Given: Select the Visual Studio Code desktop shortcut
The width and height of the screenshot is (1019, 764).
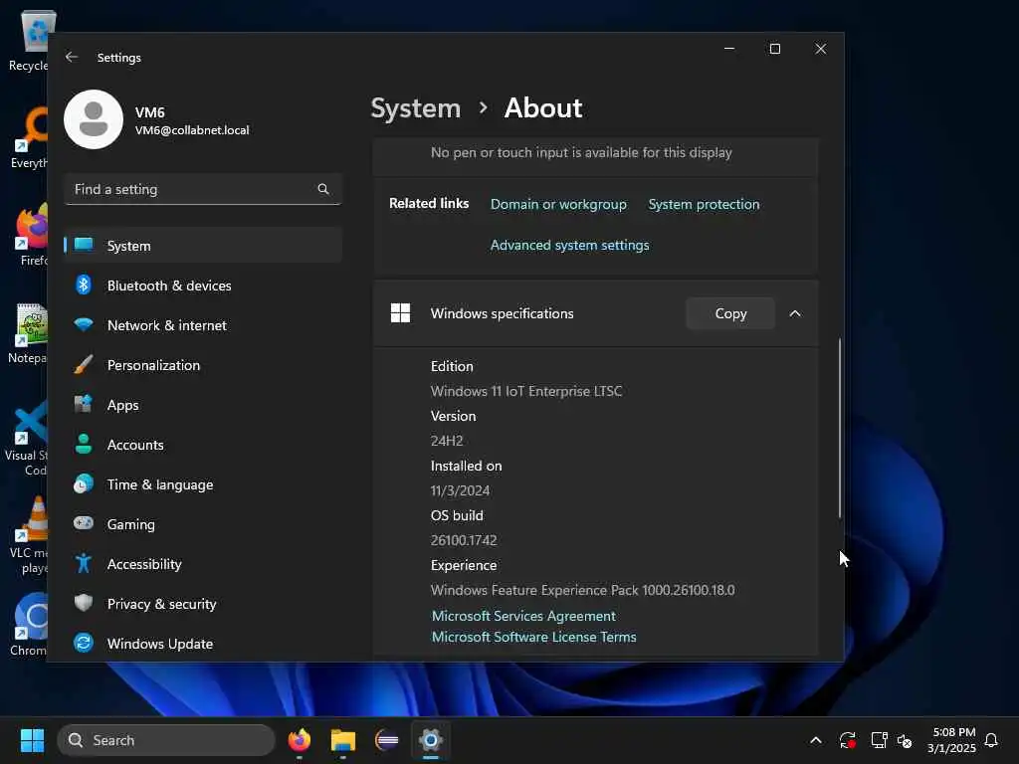Looking at the screenshot, I should (27, 438).
